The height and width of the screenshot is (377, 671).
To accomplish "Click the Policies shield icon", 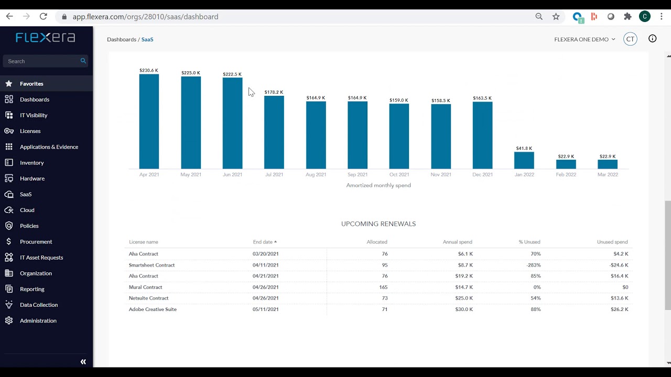I will (9, 226).
